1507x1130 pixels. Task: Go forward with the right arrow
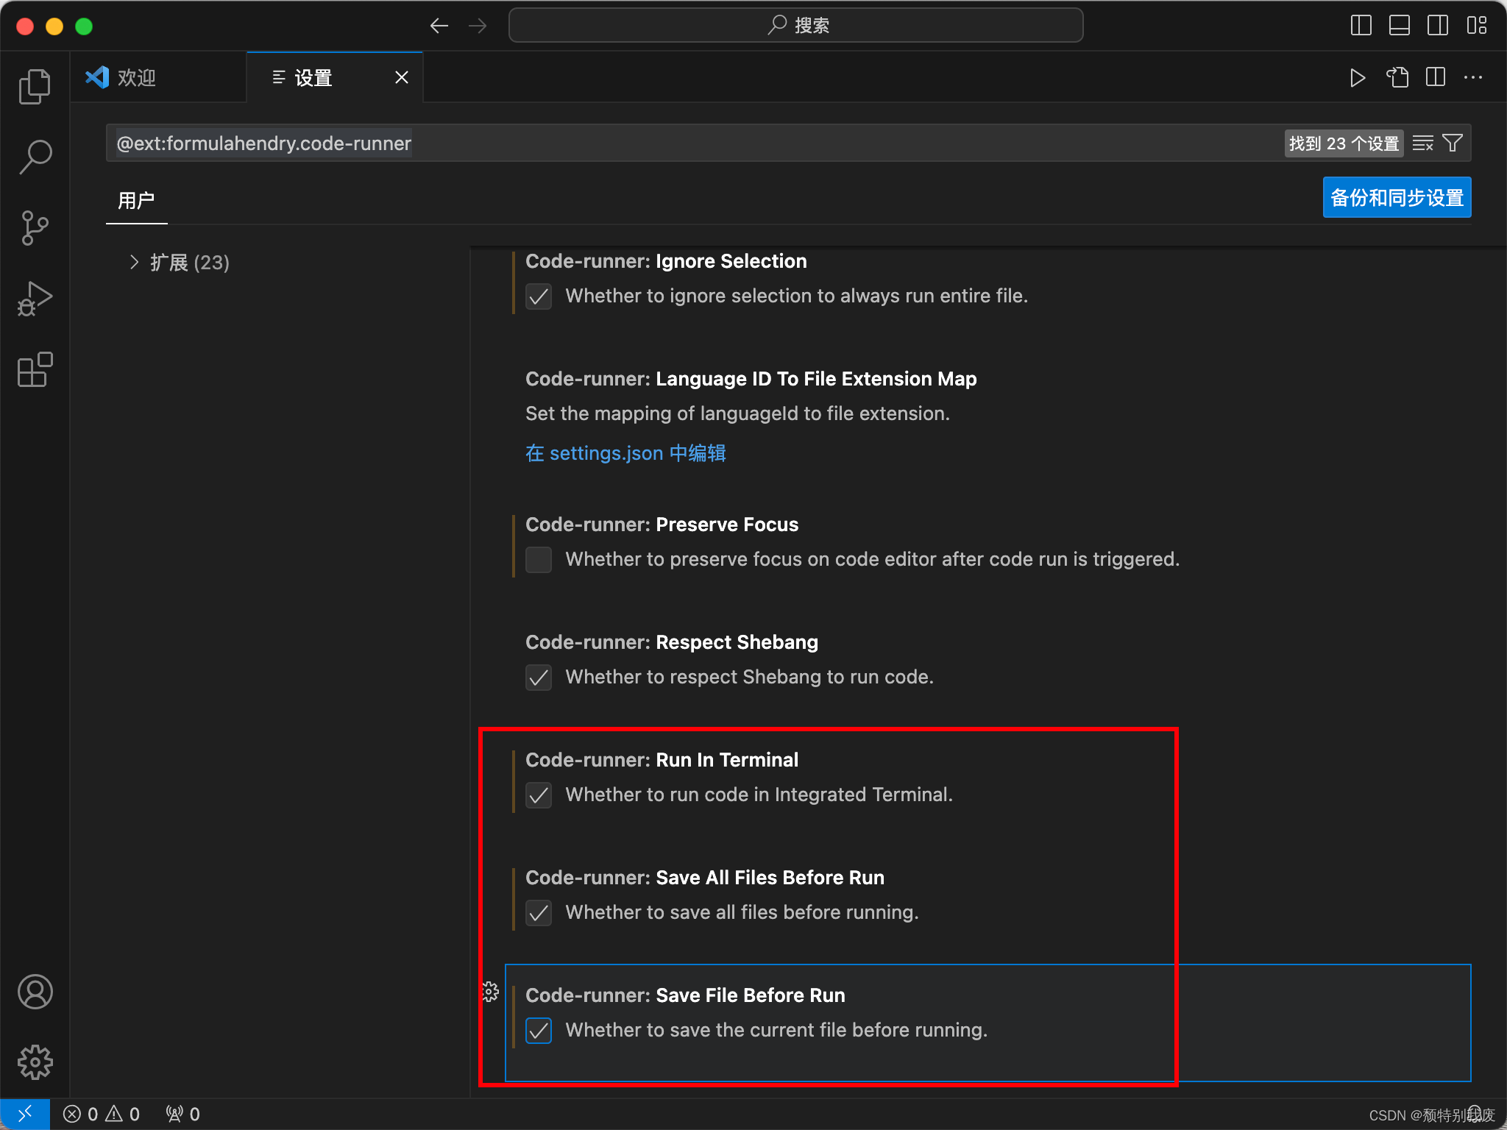(x=478, y=26)
